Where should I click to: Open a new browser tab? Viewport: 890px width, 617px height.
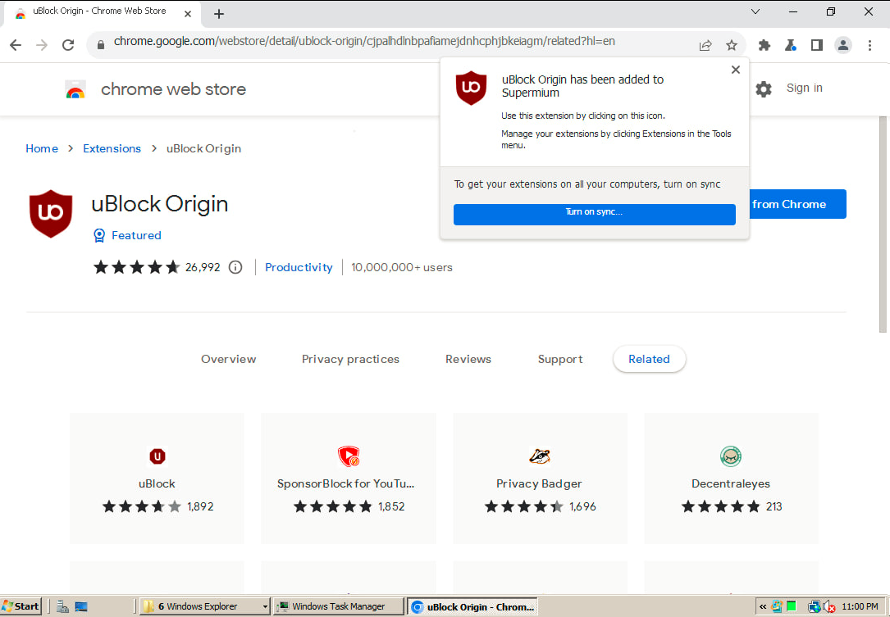[x=219, y=14]
